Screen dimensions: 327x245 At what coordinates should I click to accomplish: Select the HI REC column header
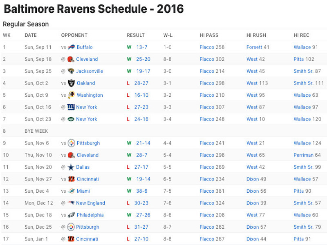301,35
